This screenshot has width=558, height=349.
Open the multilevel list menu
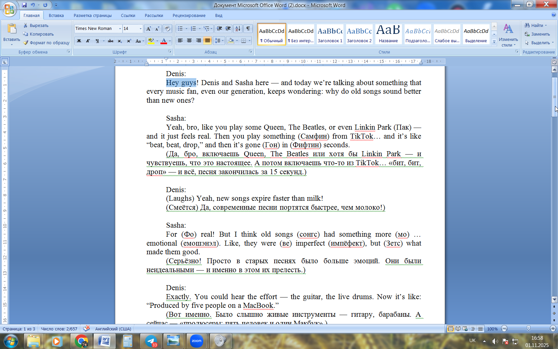pos(208,29)
